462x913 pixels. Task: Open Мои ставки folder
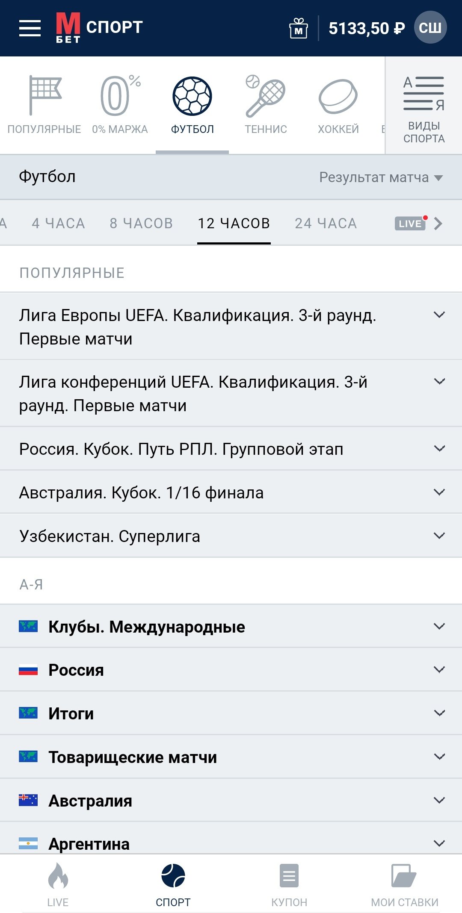pyautogui.click(x=404, y=884)
